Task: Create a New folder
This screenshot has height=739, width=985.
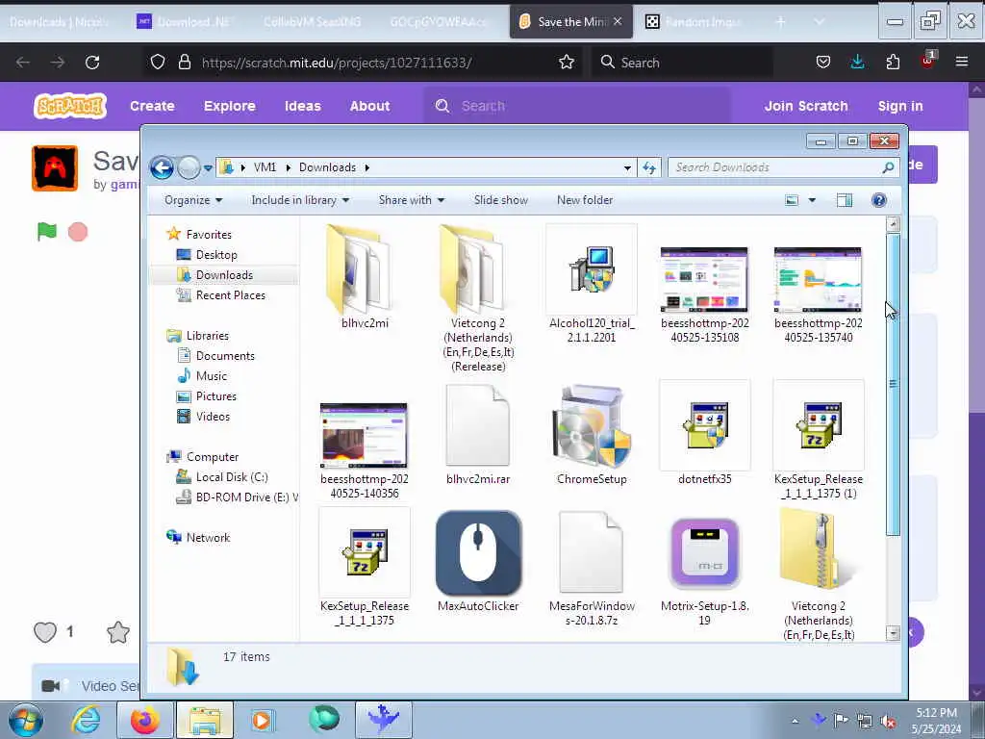Action: tap(585, 200)
